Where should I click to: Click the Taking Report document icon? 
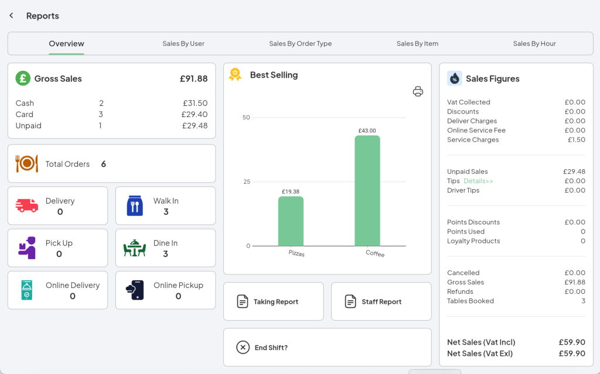pos(242,301)
